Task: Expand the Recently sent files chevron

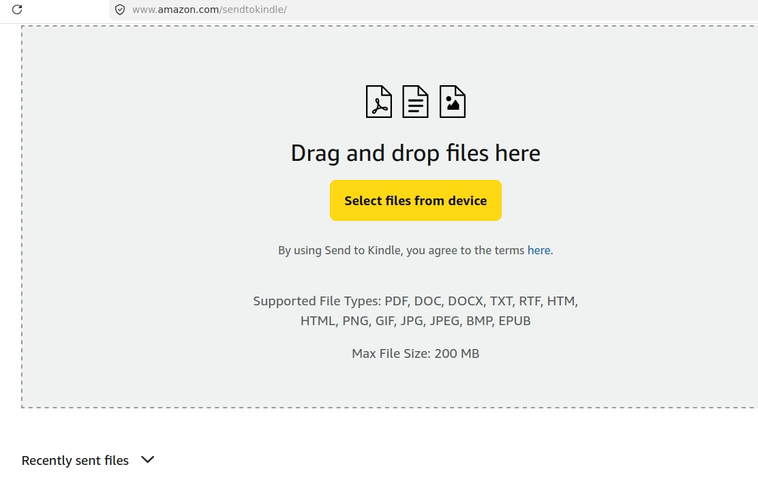Action: (x=147, y=459)
